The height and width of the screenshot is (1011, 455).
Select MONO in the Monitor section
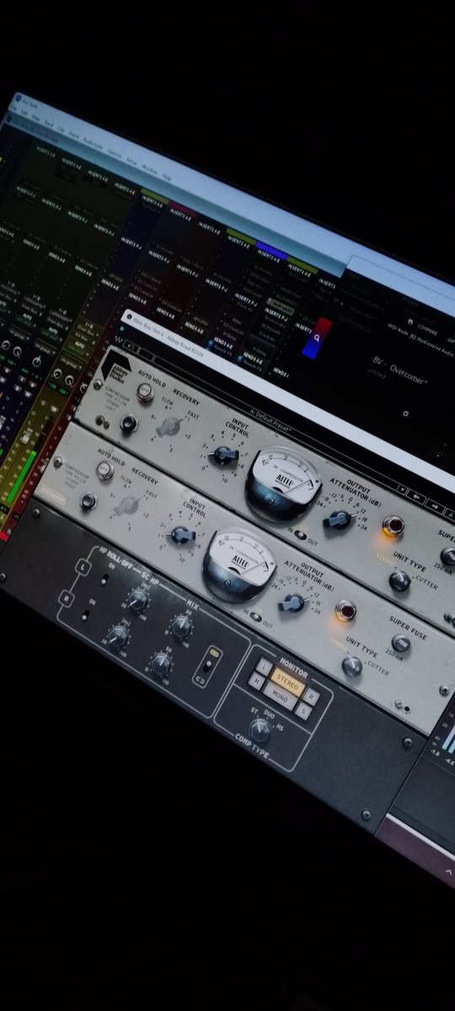pyautogui.click(x=280, y=698)
